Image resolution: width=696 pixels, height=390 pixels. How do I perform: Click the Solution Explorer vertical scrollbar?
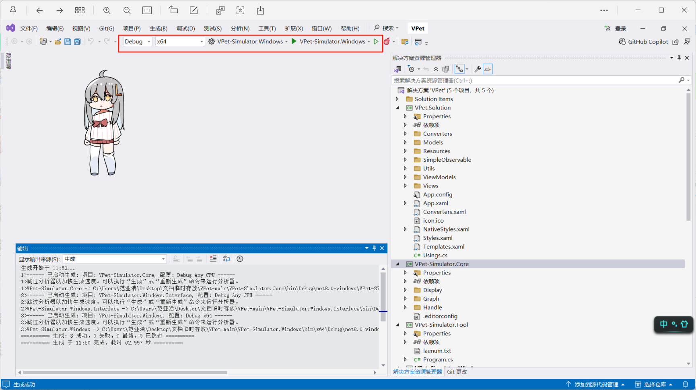tap(688, 157)
